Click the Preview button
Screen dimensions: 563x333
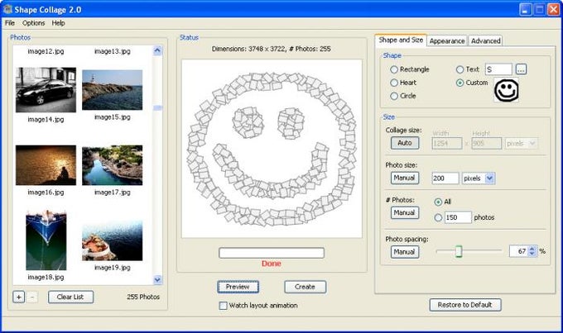238,287
